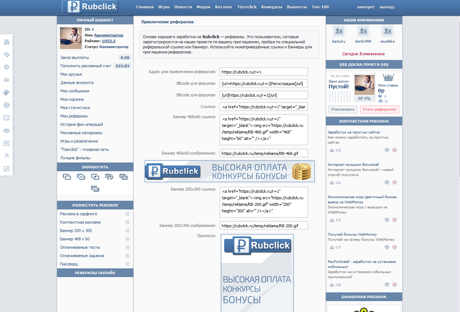Open Выплаты in top navigation
The image size is (460, 312).
click(x=297, y=7)
